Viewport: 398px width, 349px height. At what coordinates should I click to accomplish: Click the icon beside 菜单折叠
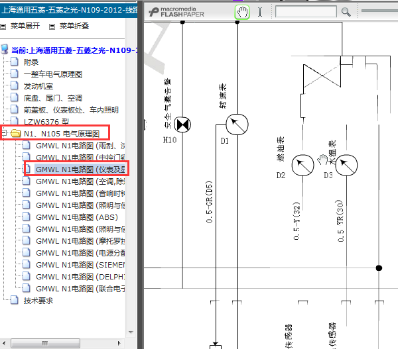point(52,26)
